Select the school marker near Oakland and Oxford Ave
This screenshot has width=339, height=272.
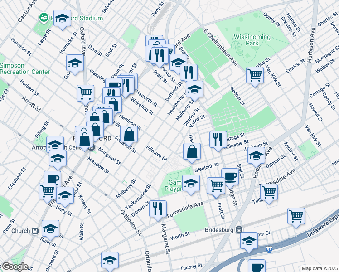pyautogui.click(x=75, y=64)
